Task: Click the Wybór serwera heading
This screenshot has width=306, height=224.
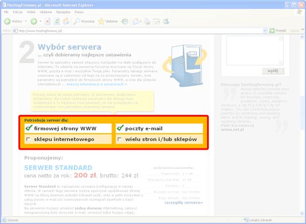Action: pos(69,47)
